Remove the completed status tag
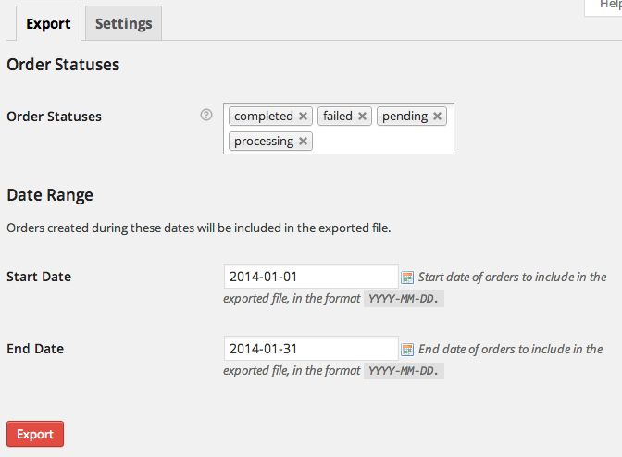622x457 pixels. [x=303, y=117]
